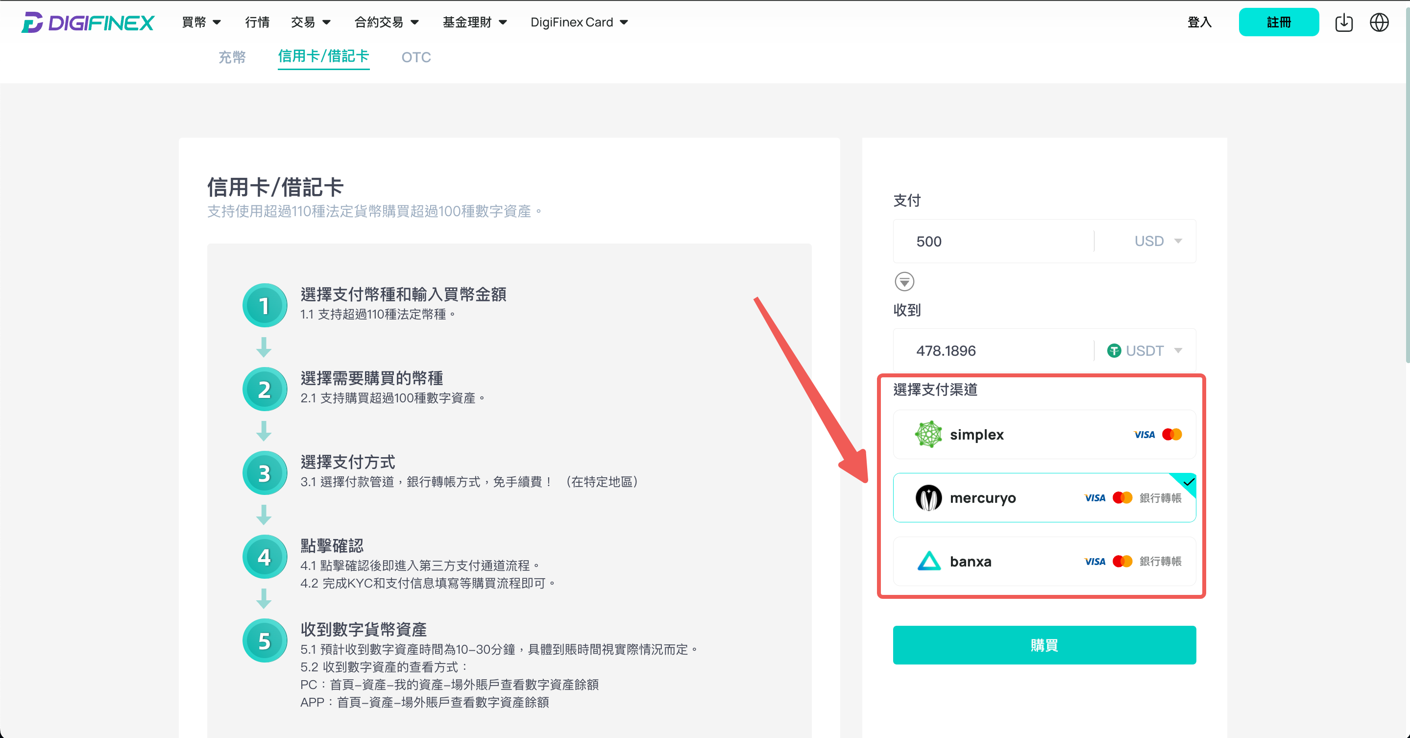Select the mercuryo payment channel
1410x738 pixels.
pos(1045,498)
